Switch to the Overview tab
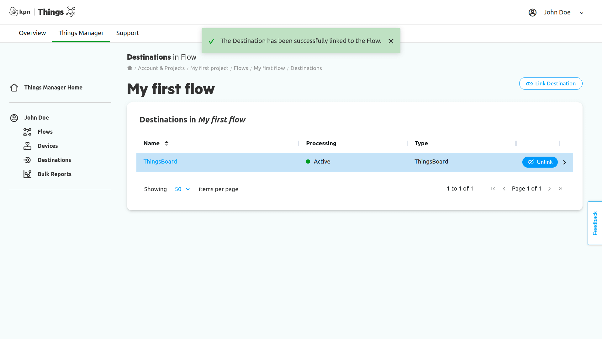The width and height of the screenshot is (602, 339). [x=32, y=33]
